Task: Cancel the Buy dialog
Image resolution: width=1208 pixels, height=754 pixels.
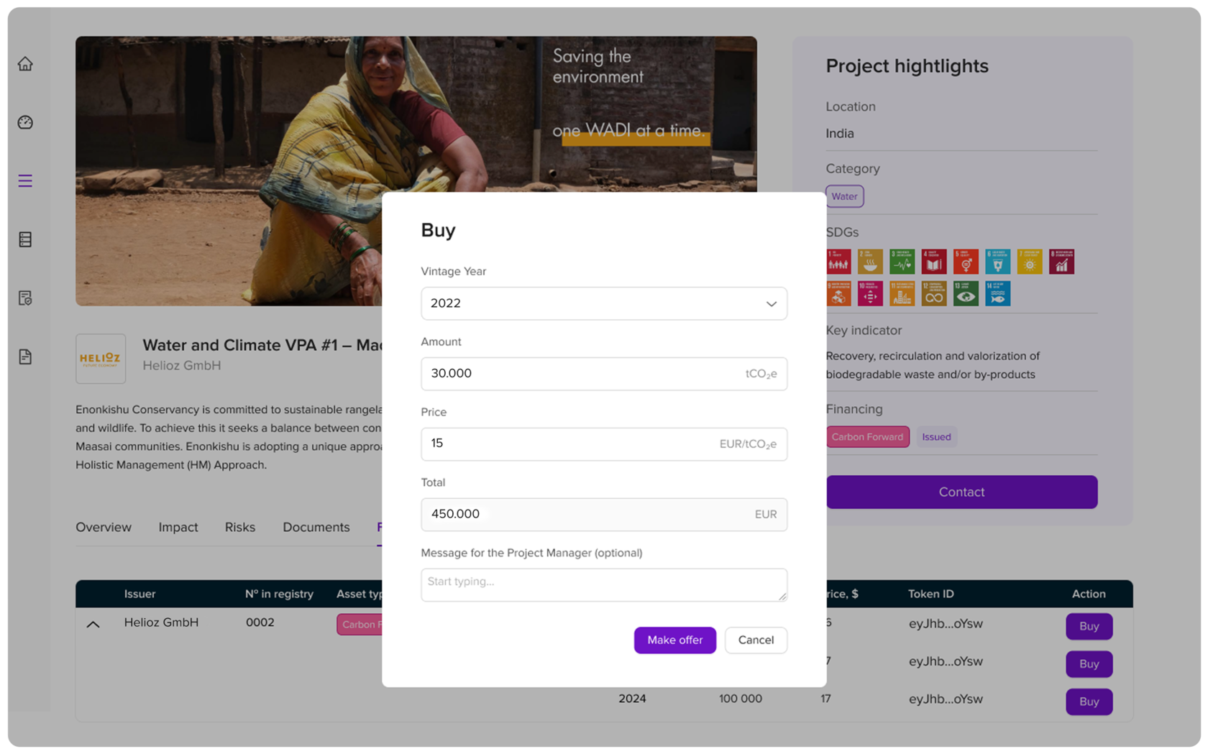Action: (x=756, y=640)
